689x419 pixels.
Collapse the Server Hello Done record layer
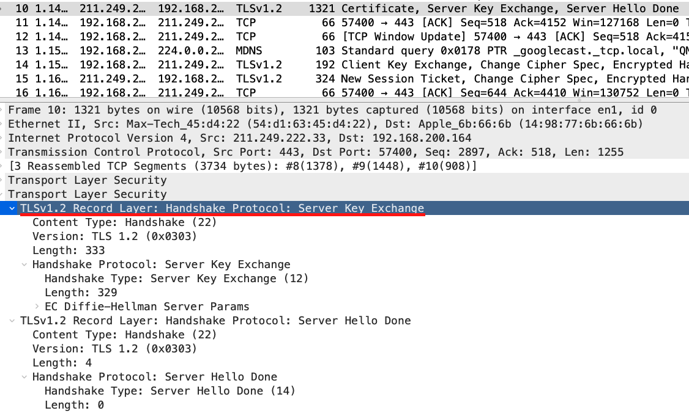coord(12,320)
